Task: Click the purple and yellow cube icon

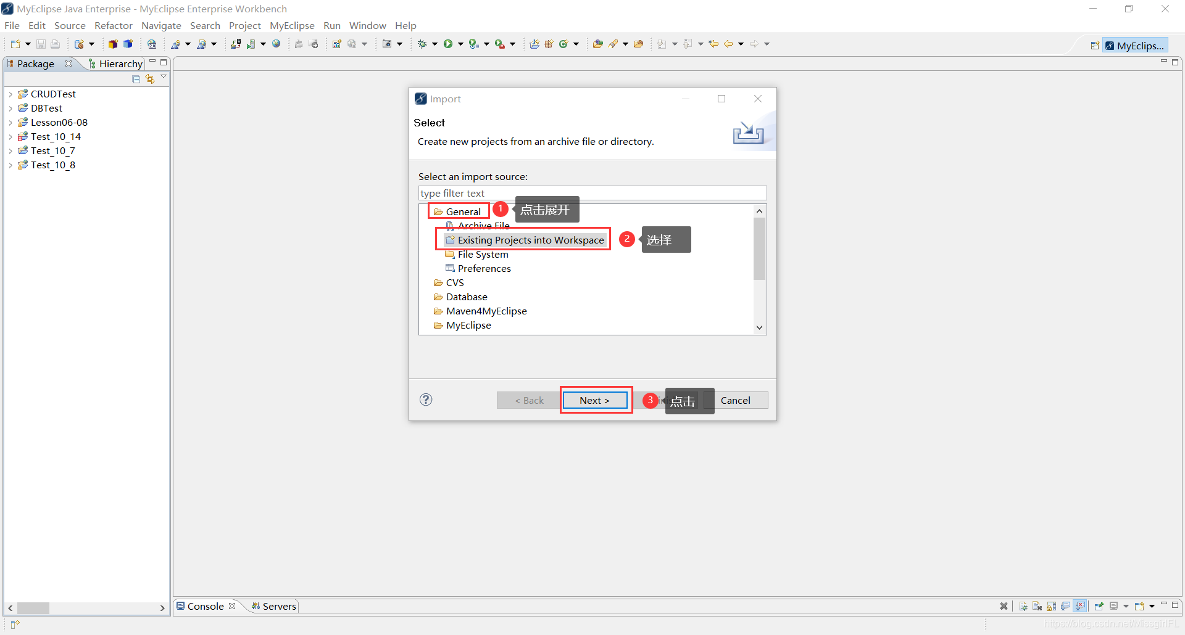Action: tap(113, 44)
